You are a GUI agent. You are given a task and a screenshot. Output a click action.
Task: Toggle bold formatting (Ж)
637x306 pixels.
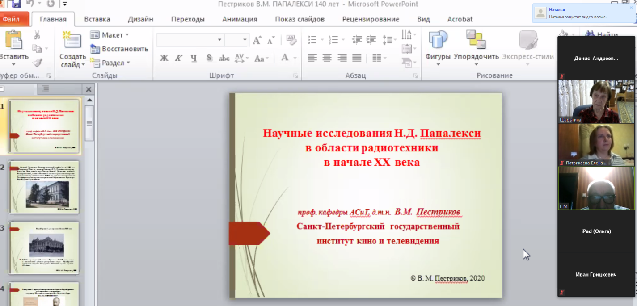tap(164, 58)
